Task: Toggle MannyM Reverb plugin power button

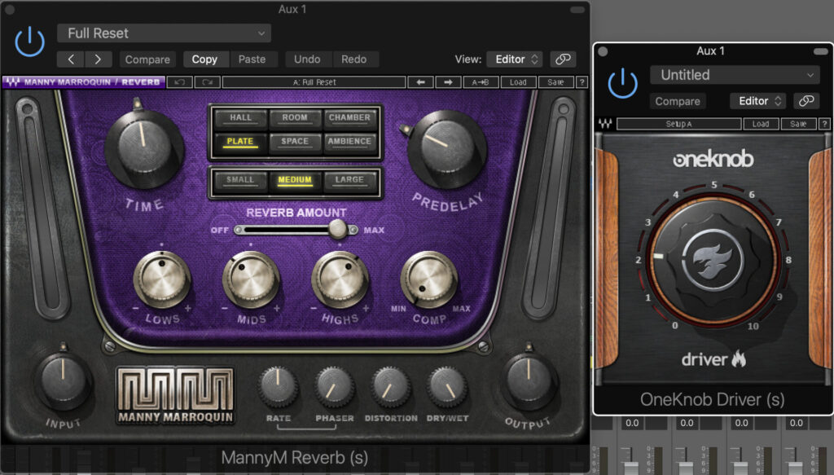Action: [29, 42]
